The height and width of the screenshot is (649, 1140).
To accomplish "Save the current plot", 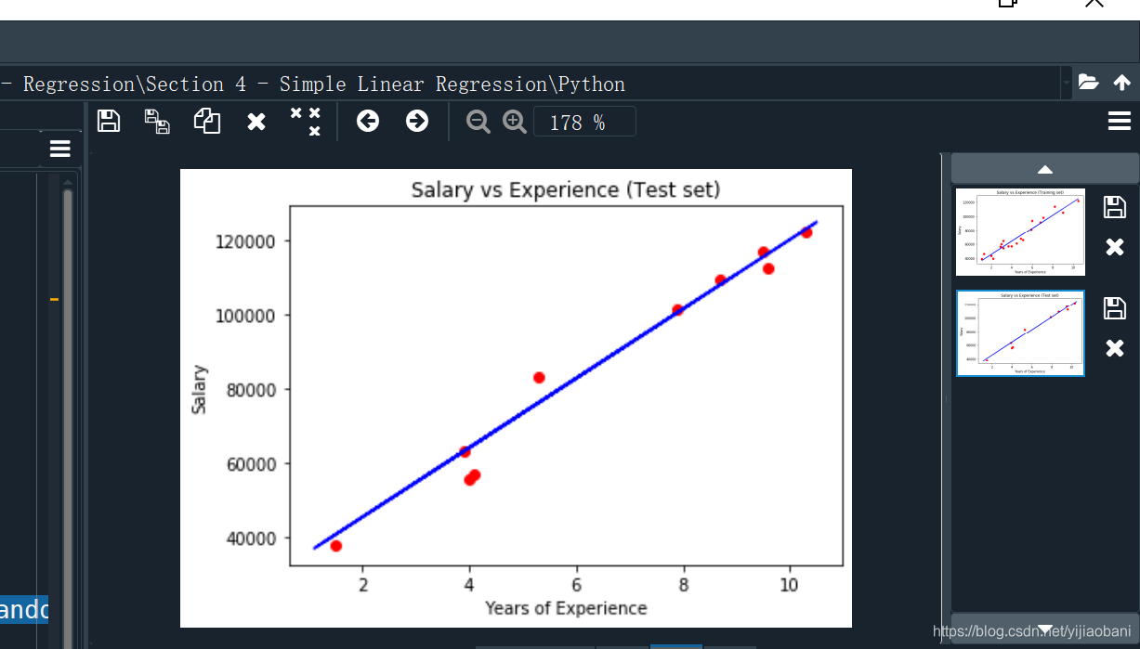I will [x=109, y=121].
